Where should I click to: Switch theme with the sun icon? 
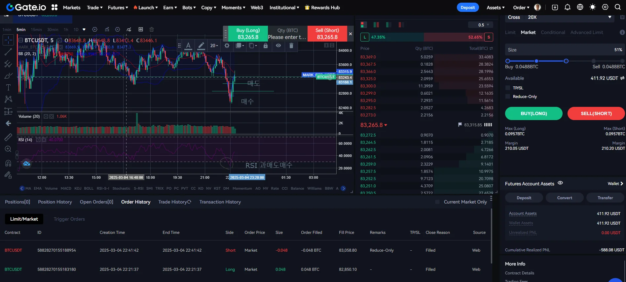point(593,7)
